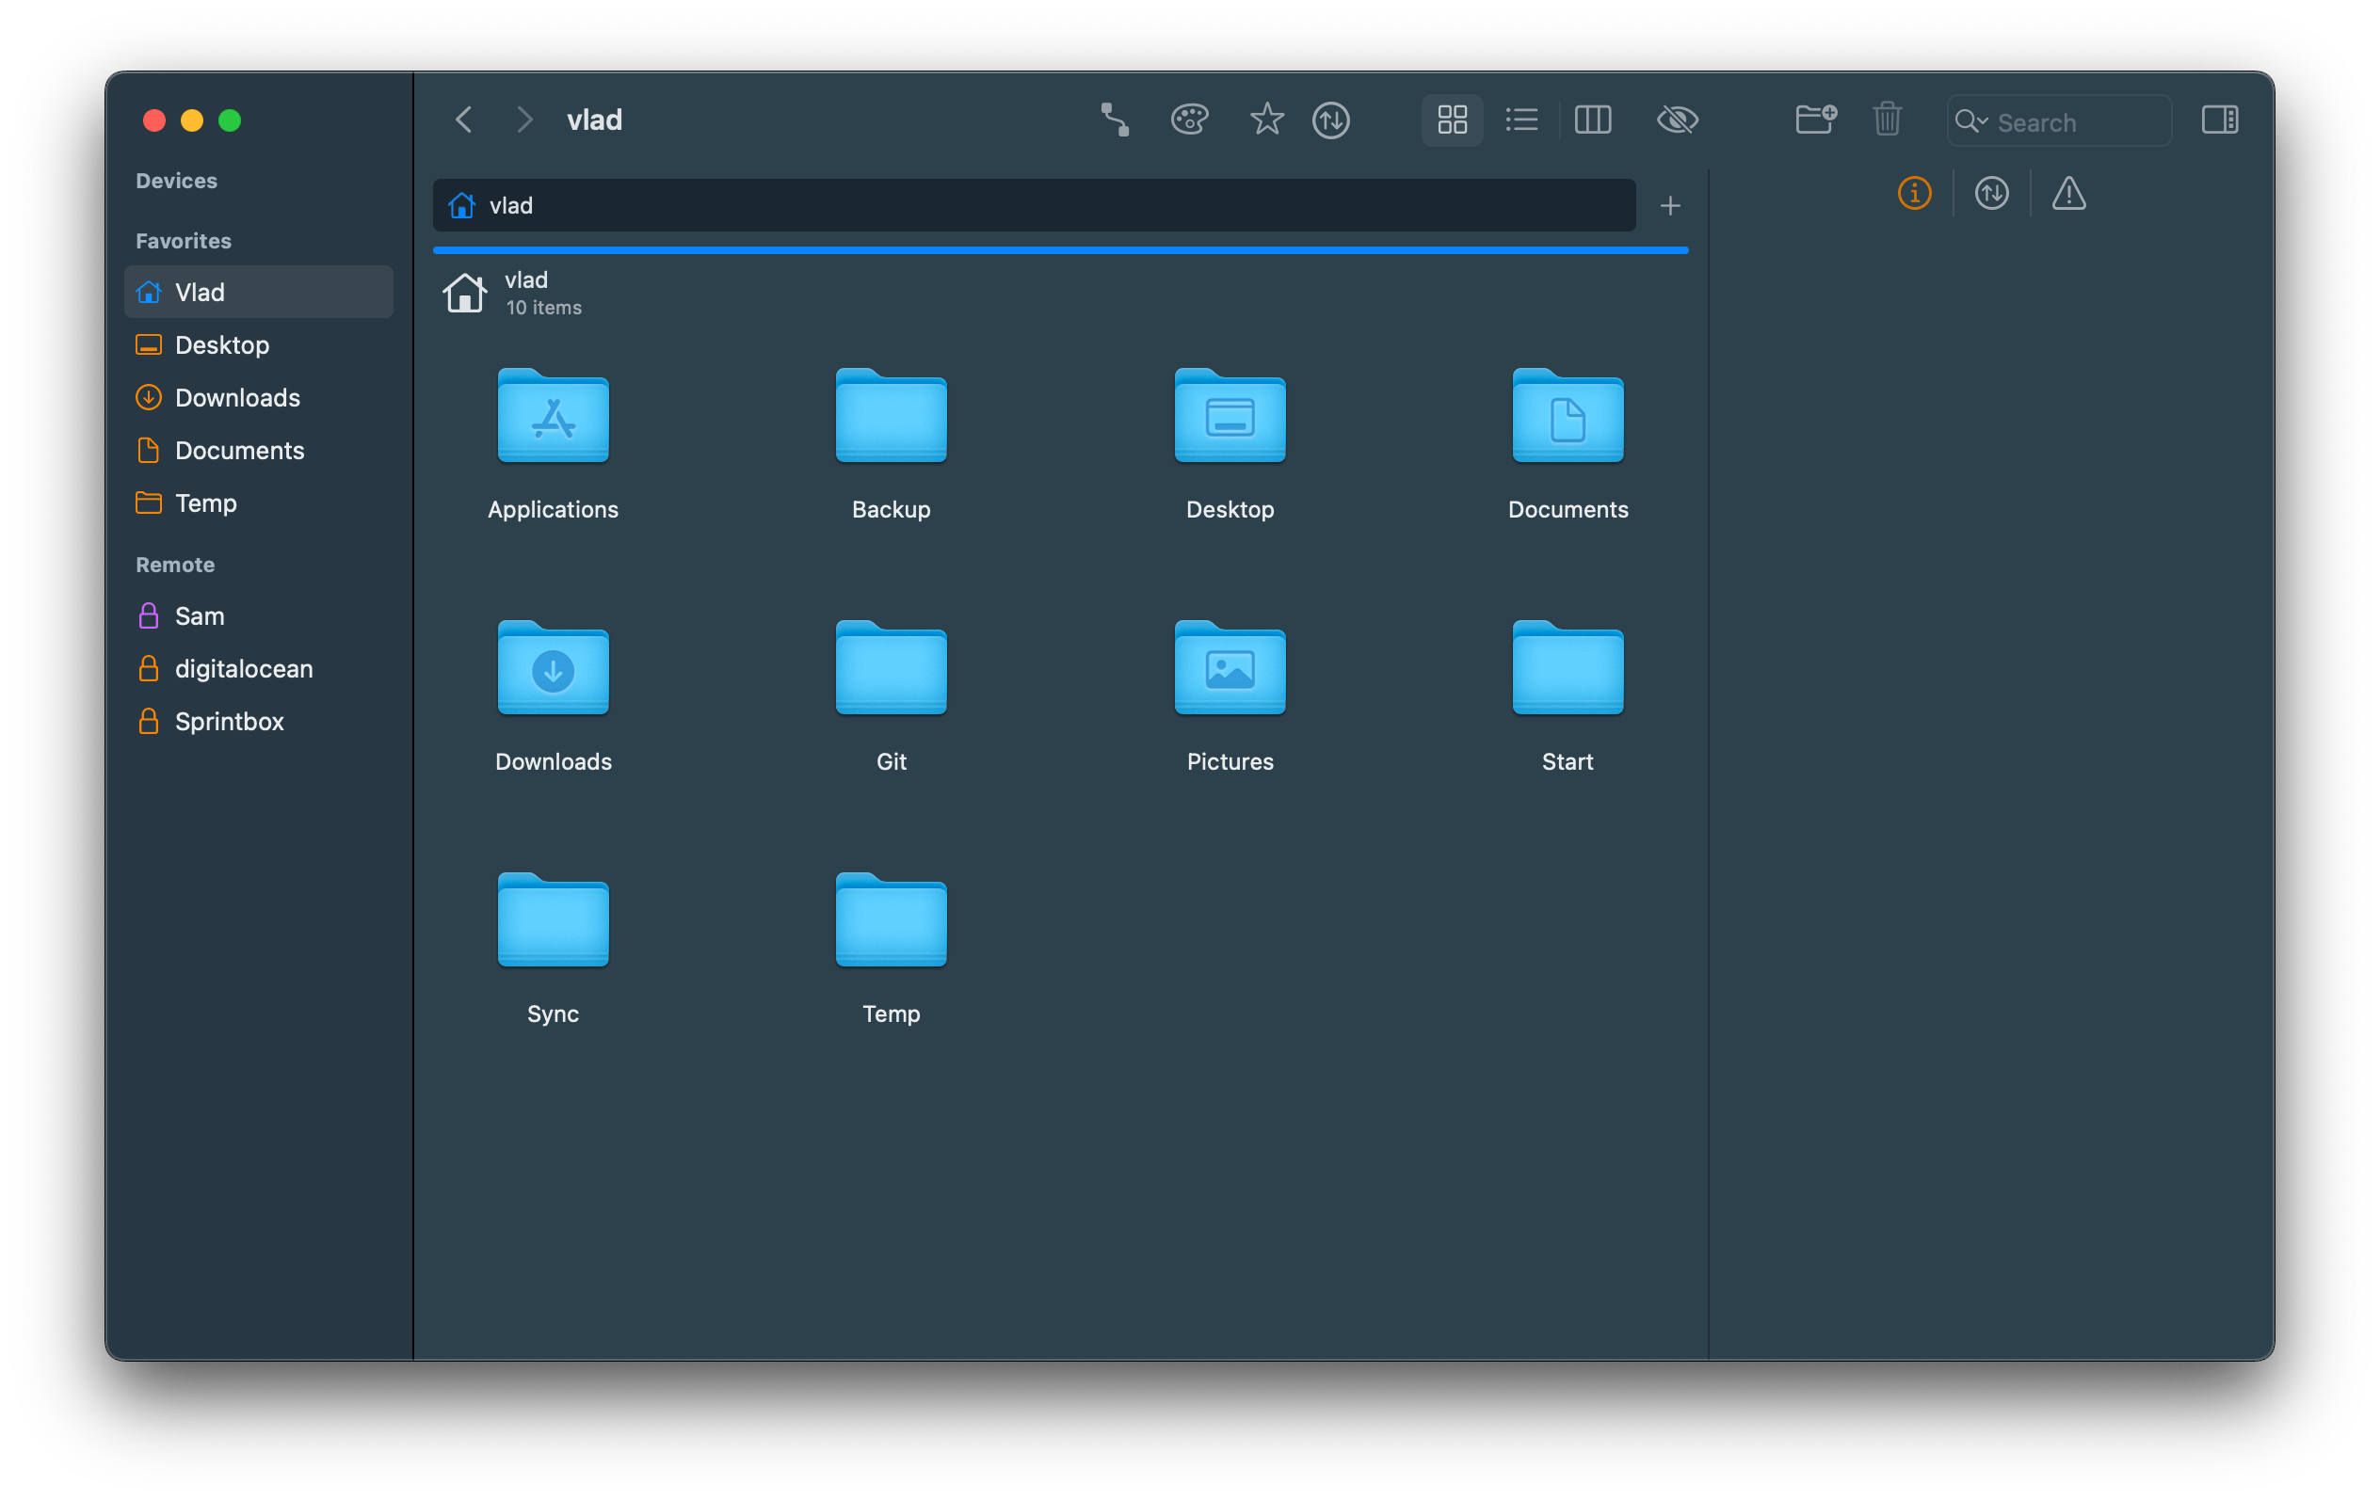Screen dimensions: 2380x1500
Task: Show the info inspector tab
Action: 1913,193
